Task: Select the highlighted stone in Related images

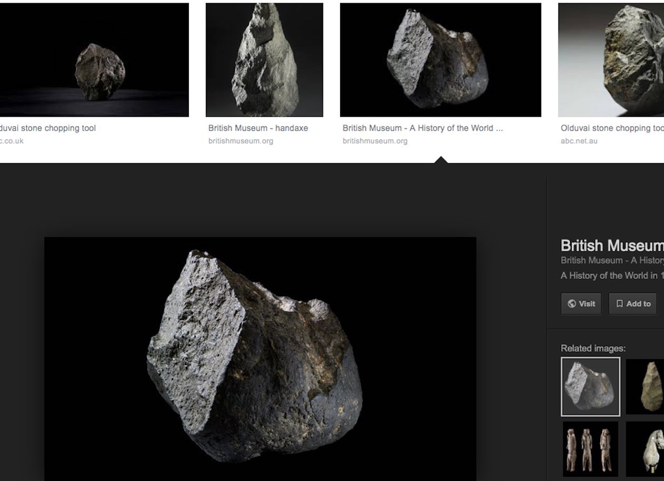Action: click(590, 386)
